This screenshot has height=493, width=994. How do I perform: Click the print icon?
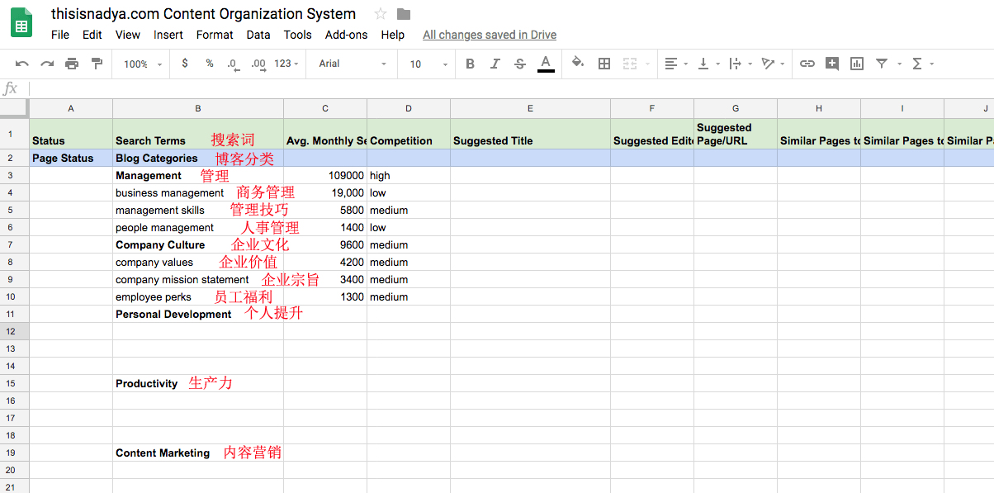pyautogui.click(x=72, y=64)
